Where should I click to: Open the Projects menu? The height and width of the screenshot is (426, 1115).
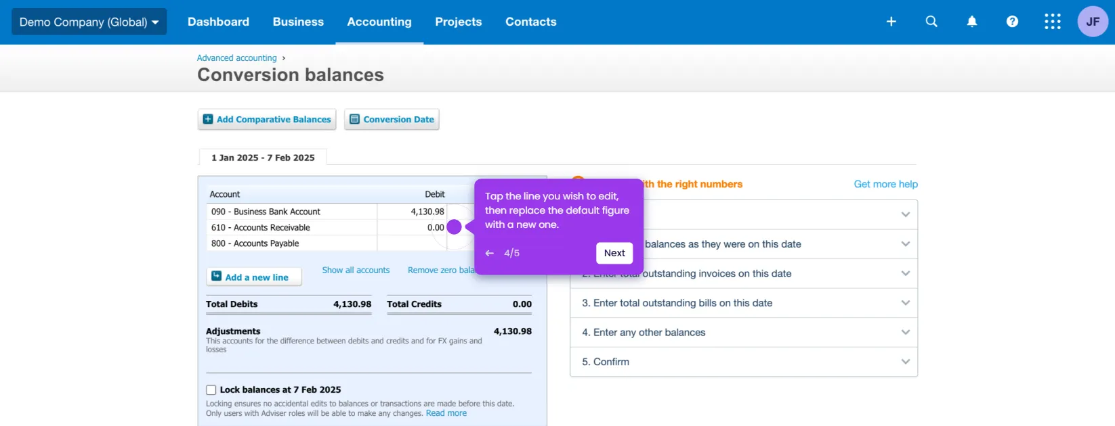pyautogui.click(x=459, y=22)
